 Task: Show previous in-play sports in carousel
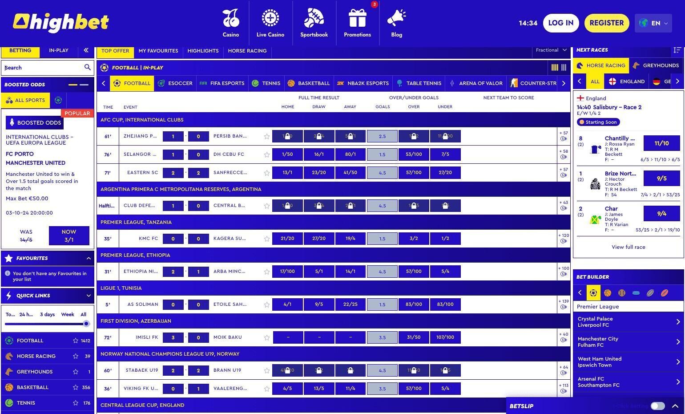104,83
